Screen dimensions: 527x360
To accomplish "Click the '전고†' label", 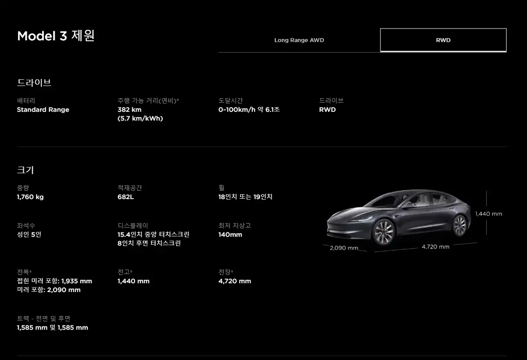I will pos(125,272).
